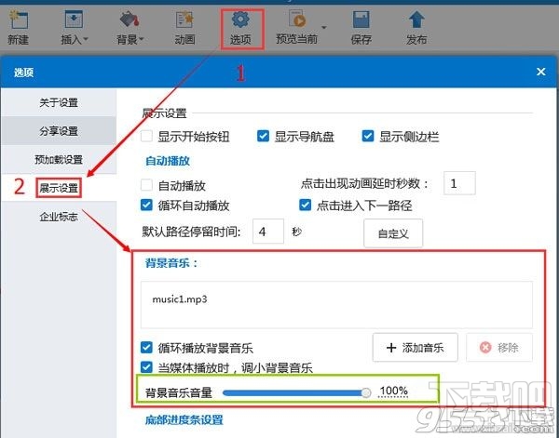The width and height of the screenshot is (559, 438).
Task: Click the 保存 (Save) floppy disk icon
Action: pos(361,20)
